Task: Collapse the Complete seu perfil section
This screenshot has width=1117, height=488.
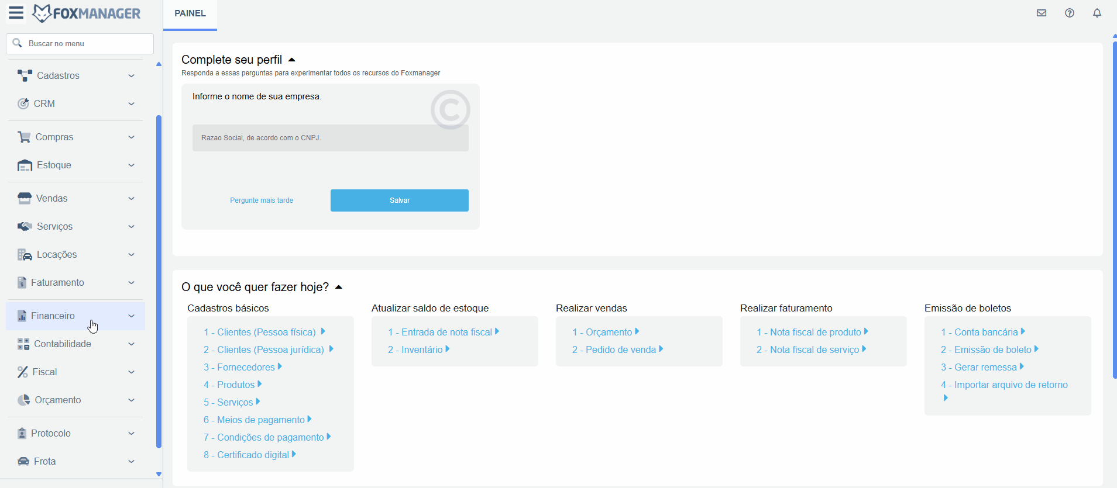Action: click(x=292, y=60)
